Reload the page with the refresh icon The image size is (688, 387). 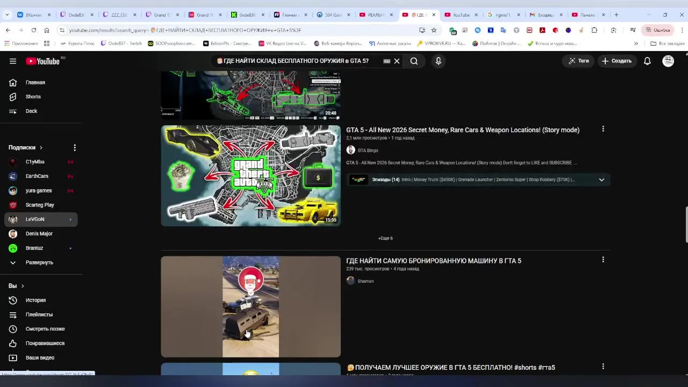tap(34, 30)
